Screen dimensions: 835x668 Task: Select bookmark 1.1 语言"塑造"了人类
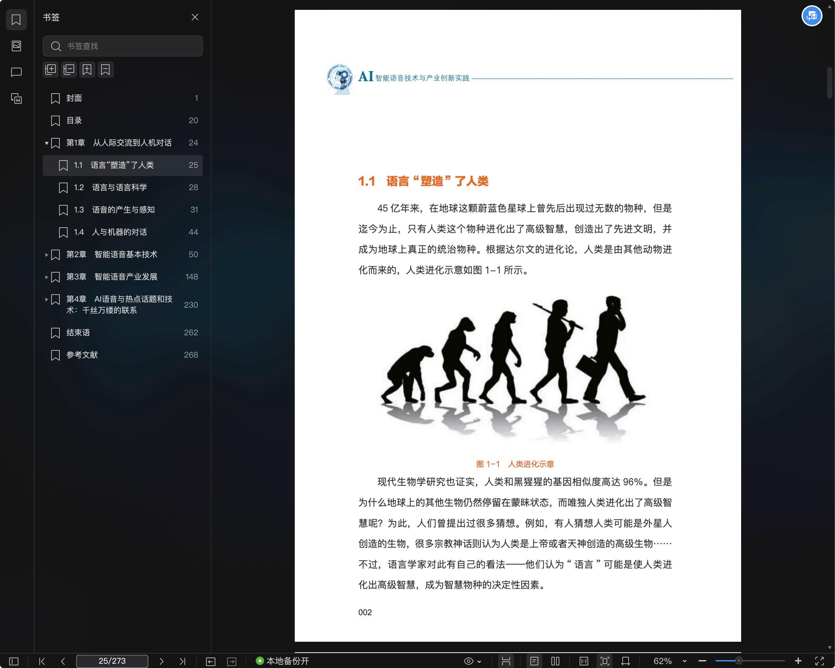point(122,166)
